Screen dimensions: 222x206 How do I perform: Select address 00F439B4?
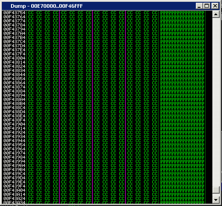click(x=14, y=170)
